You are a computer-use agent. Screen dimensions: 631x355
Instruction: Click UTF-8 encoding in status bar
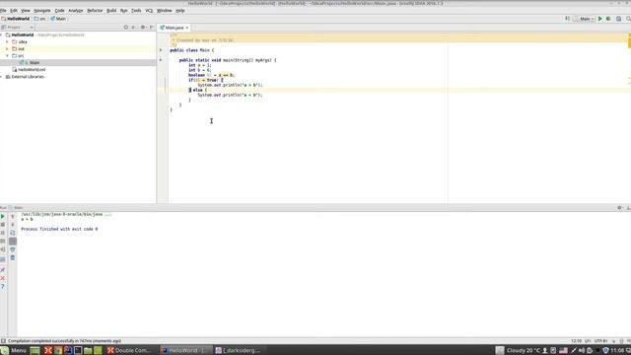coord(600,341)
